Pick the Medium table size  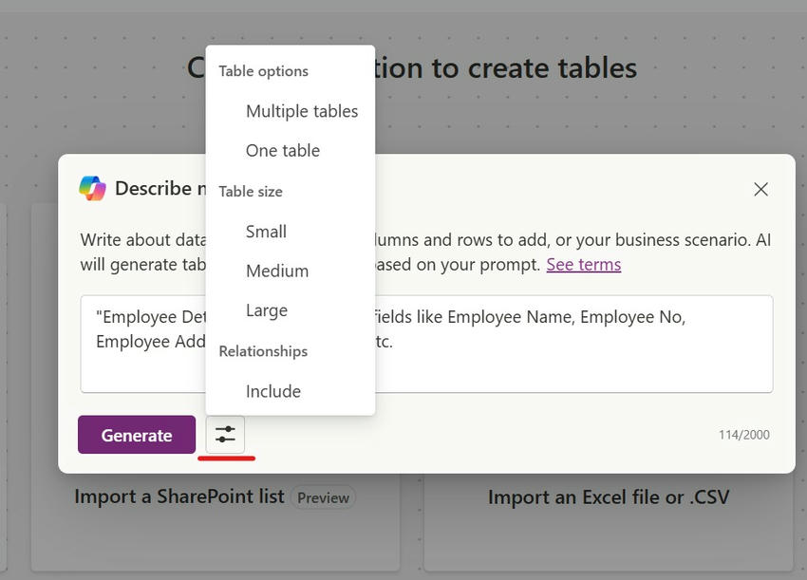[x=276, y=271]
